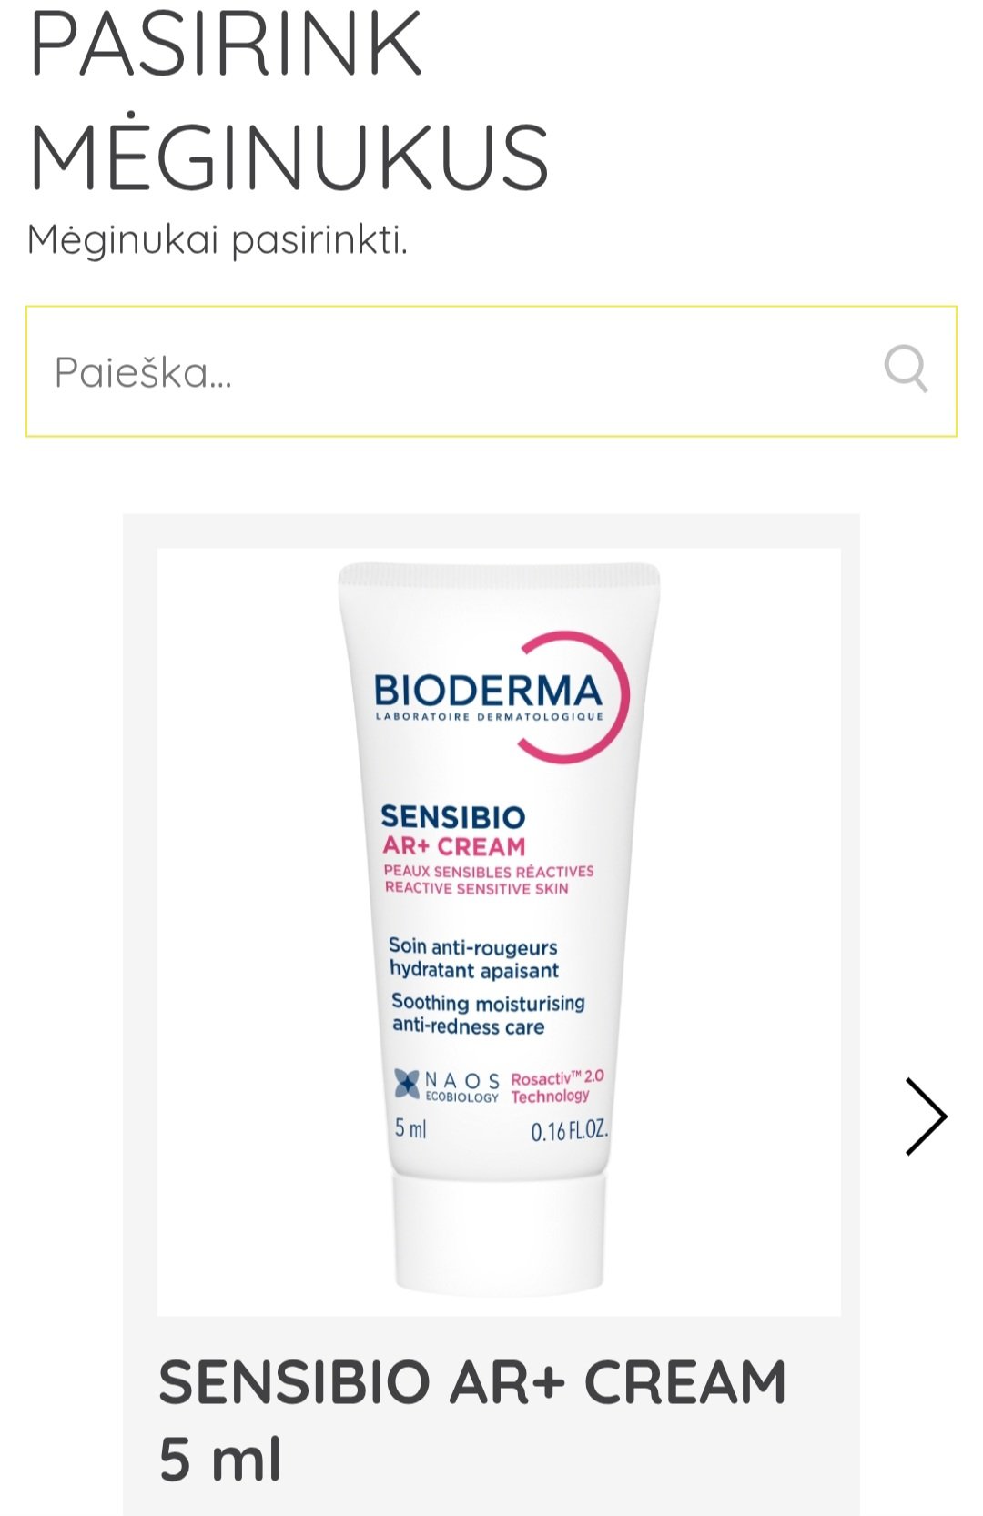Image resolution: width=983 pixels, height=1516 pixels.
Task: Click the 0.16 FL.OZ. marking on tube
Action: coord(570,1131)
